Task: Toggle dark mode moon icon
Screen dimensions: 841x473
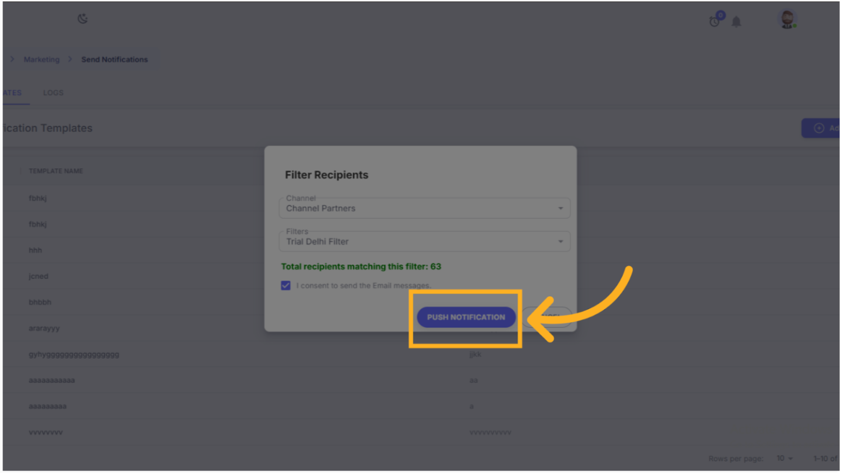Action: coord(83,19)
